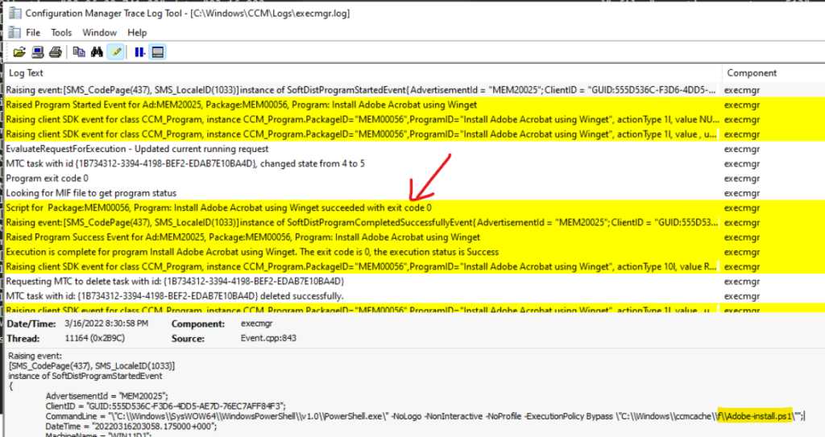This screenshot has width=825, height=437.
Task: Click the execmgr cell of the 'Looking for MIF file' row
Action: [x=742, y=193]
